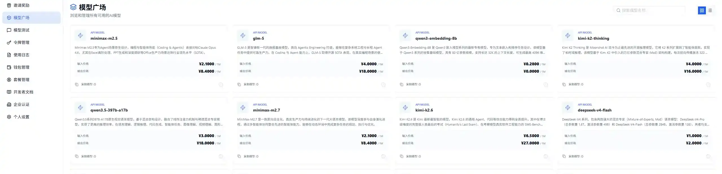Open 模型广场 in the sidebar
Image resolution: width=722 pixels, height=174 pixels.
pos(31,18)
